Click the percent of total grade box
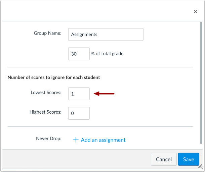 coord(79,54)
